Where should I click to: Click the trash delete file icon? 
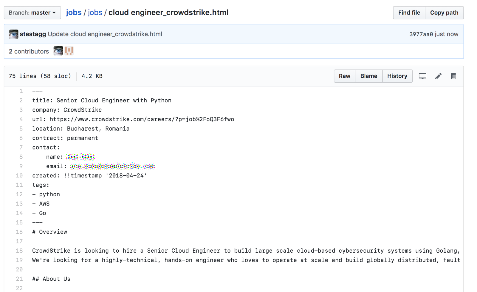[453, 76]
